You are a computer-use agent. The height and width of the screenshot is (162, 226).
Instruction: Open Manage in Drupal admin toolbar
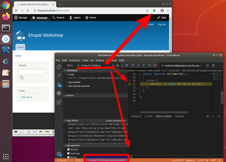(21, 17)
